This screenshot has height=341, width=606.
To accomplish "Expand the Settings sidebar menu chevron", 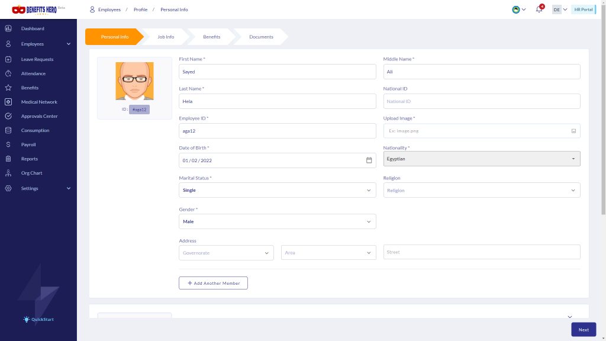I will 69,188.
